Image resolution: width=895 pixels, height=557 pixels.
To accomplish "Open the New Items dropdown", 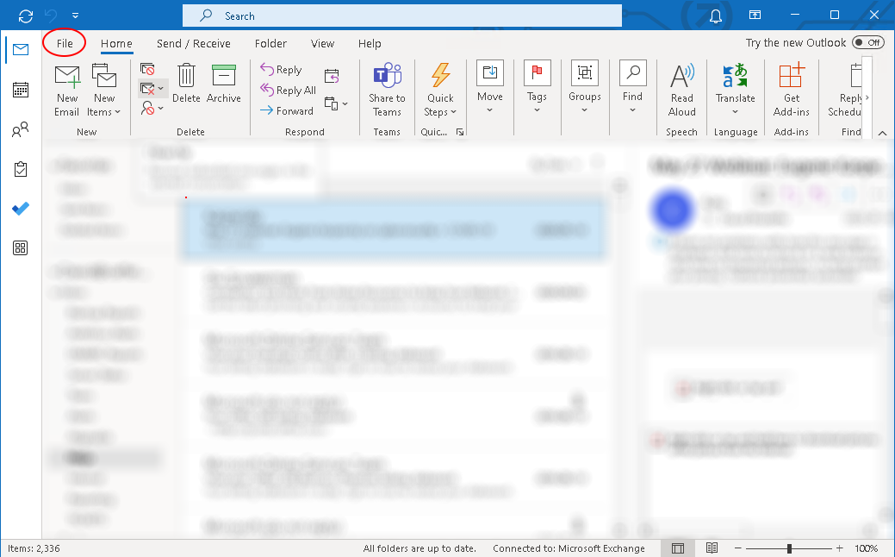I will (x=104, y=91).
